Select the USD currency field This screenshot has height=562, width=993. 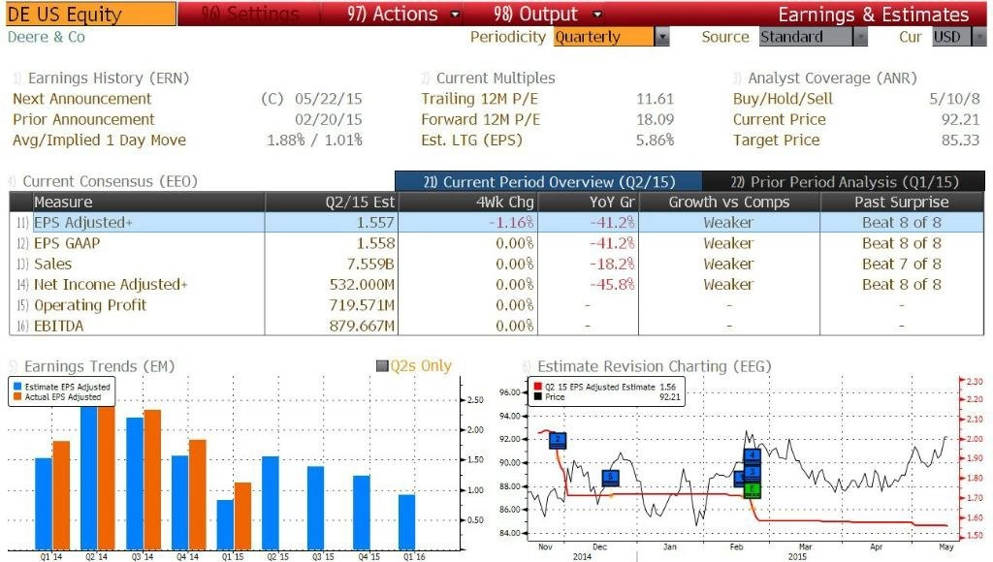click(951, 37)
